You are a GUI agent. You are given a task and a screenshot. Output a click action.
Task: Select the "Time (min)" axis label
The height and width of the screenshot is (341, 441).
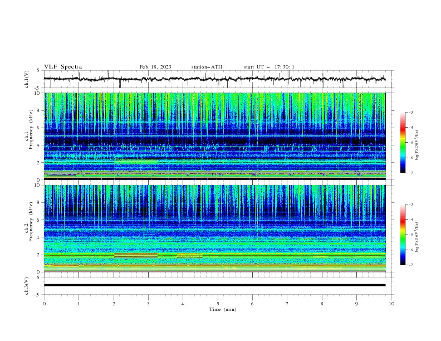point(223,309)
